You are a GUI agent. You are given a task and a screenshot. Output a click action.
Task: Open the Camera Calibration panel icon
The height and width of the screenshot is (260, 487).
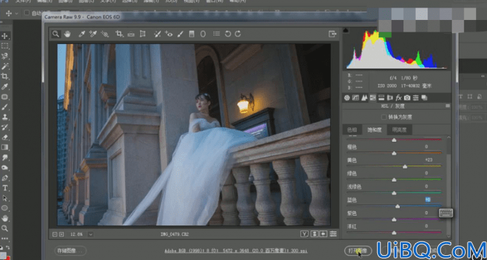click(x=407, y=98)
